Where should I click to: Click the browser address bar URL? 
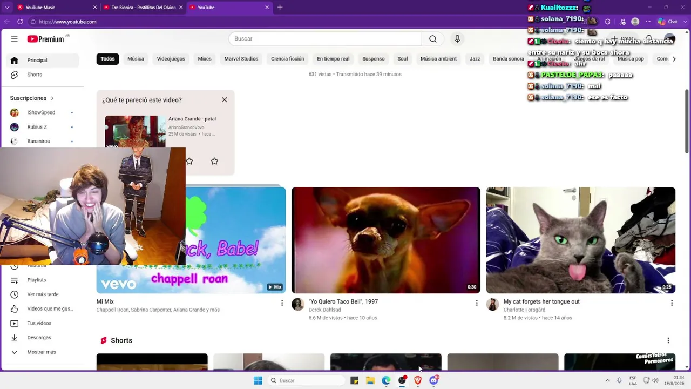click(67, 22)
